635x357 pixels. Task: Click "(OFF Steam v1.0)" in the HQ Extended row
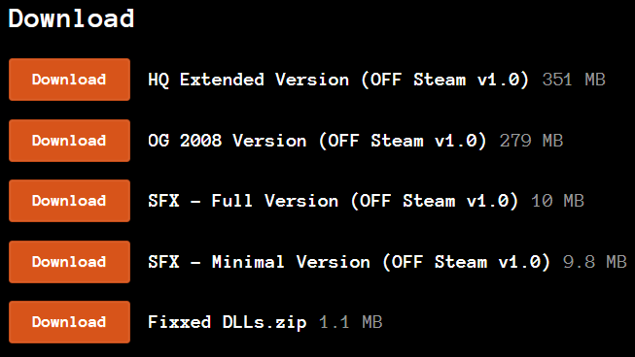tap(445, 80)
